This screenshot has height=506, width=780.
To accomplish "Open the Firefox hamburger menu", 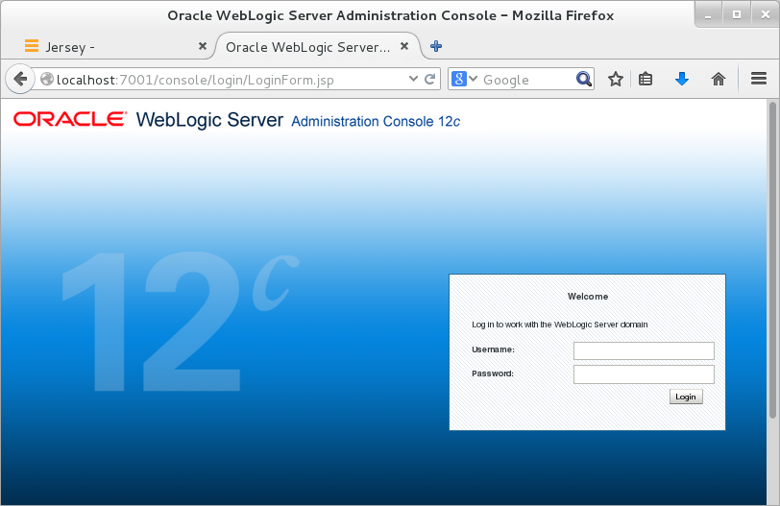I will pyautogui.click(x=758, y=79).
